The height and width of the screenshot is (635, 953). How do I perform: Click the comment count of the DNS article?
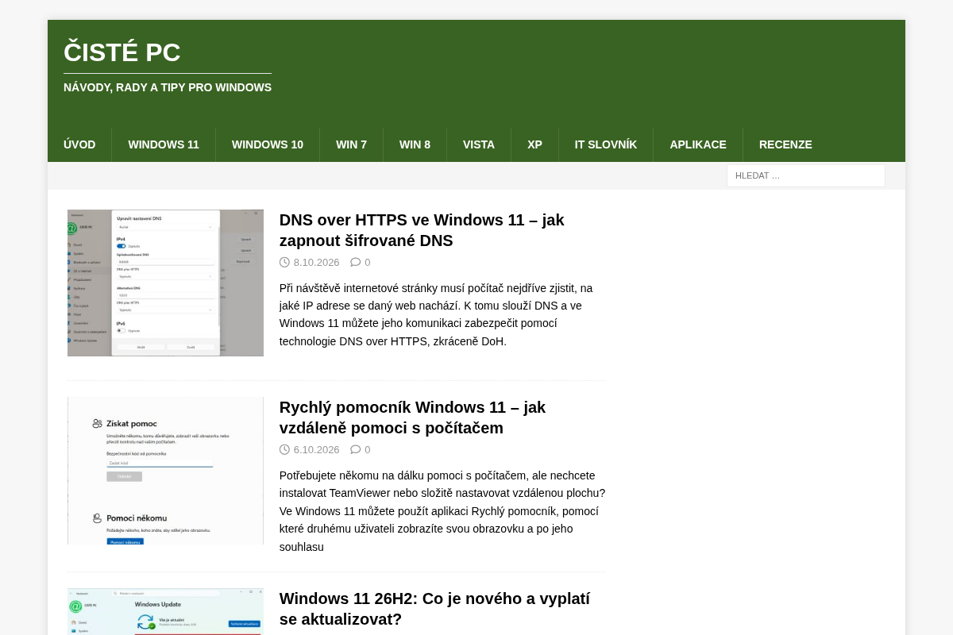[x=368, y=263]
